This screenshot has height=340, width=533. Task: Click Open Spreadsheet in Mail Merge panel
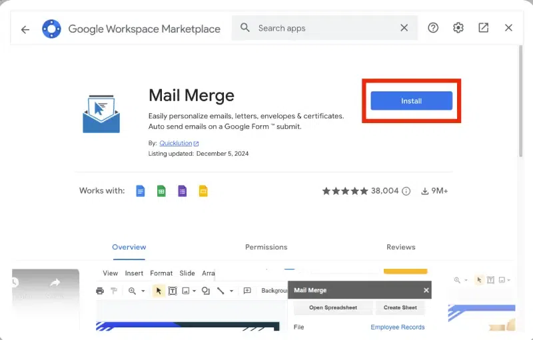[x=333, y=307]
